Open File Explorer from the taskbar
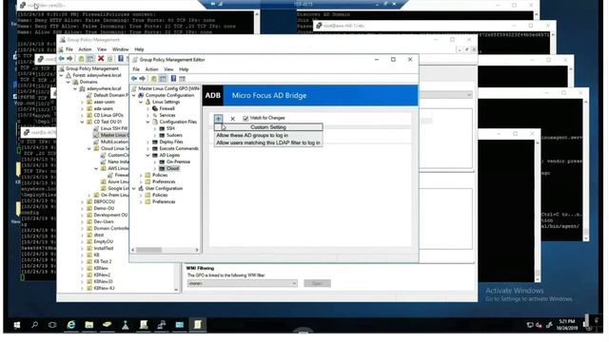Viewport: 609px width, 342px height. (x=88, y=325)
